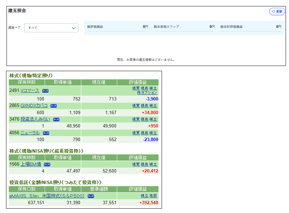This screenshot has height=213, width=289.
Task: Click 売却 for eMAXIS Slim fund
Action: [153, 196]
